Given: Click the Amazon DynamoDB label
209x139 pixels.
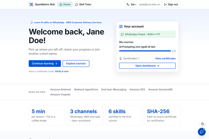Looking at the screenshot, I should [160, 90].
